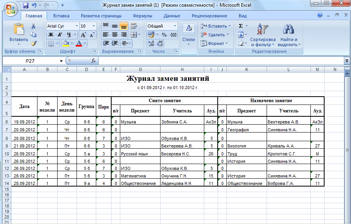Image resolution: width=351 pixels, height=224 pixels.
Task: Click the Вставить paste button
Action: (19, 34)
